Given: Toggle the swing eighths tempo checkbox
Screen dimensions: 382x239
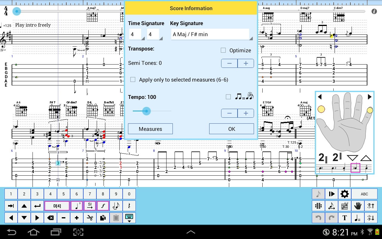Looking at the screenshot, I should tap(228, 97).
